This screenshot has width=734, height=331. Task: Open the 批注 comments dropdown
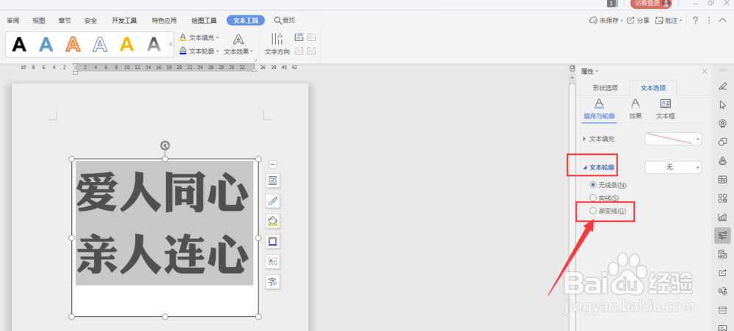669,20
